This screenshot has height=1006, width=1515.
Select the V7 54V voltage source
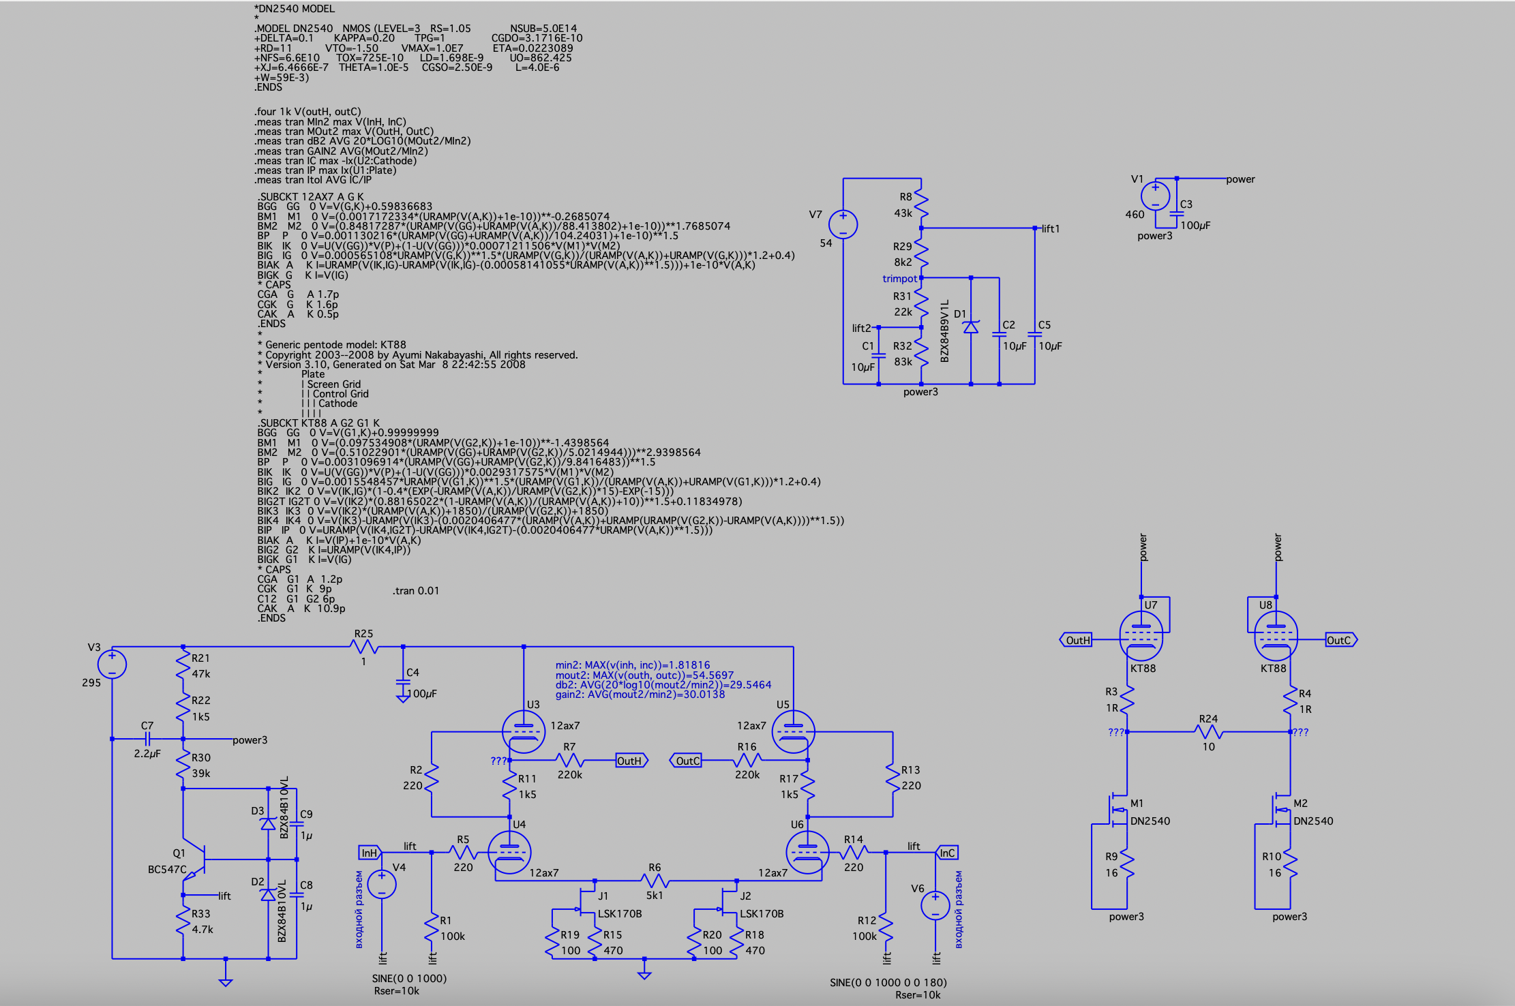pos(843,224)
